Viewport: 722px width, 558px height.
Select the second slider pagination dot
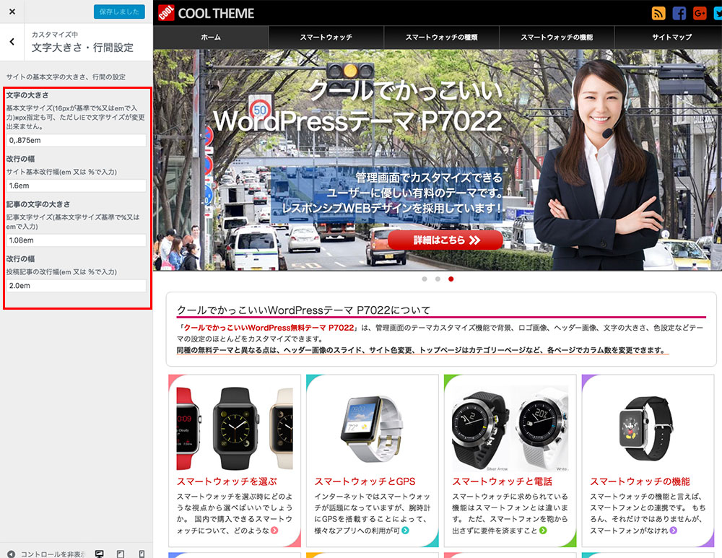[438, 279]
